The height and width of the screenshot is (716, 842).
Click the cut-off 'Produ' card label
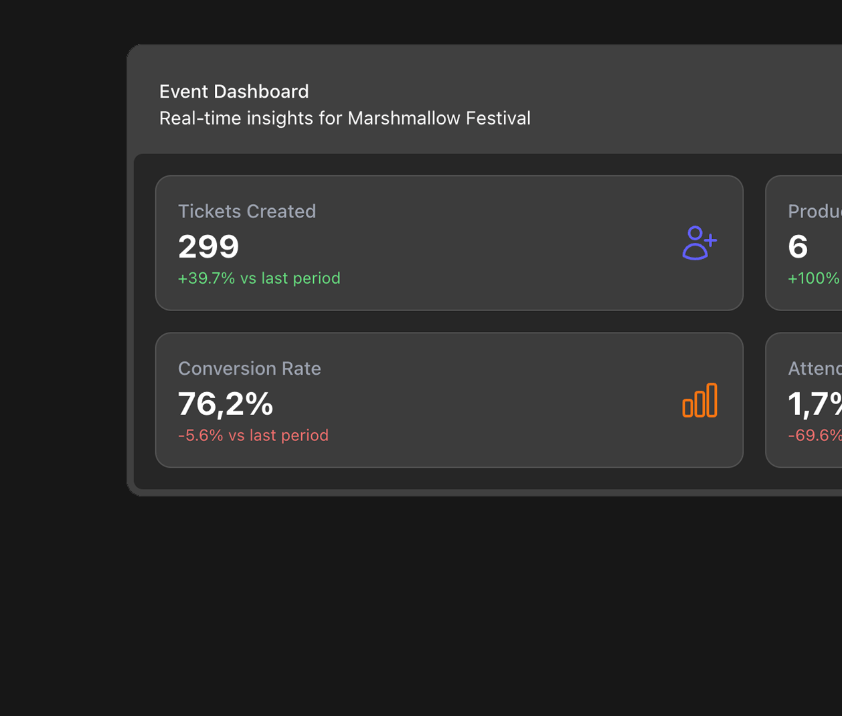[814, 211]
